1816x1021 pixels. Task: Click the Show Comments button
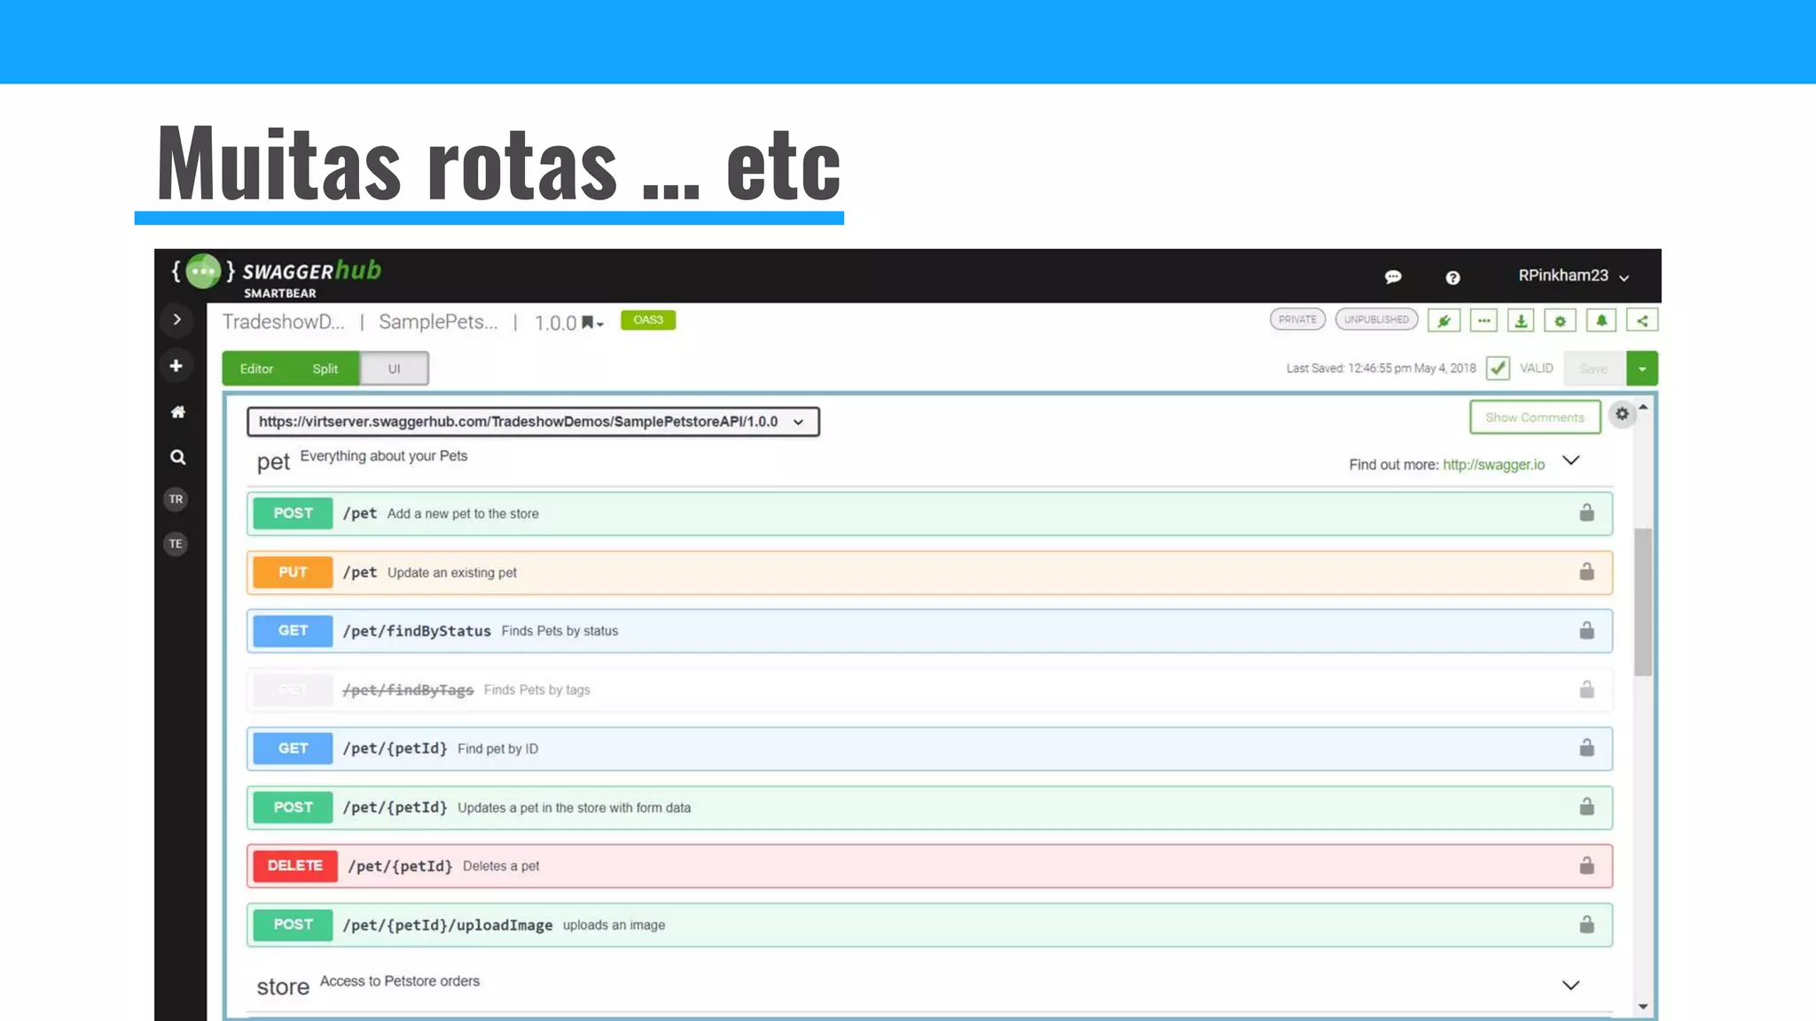click(1535, 417)
